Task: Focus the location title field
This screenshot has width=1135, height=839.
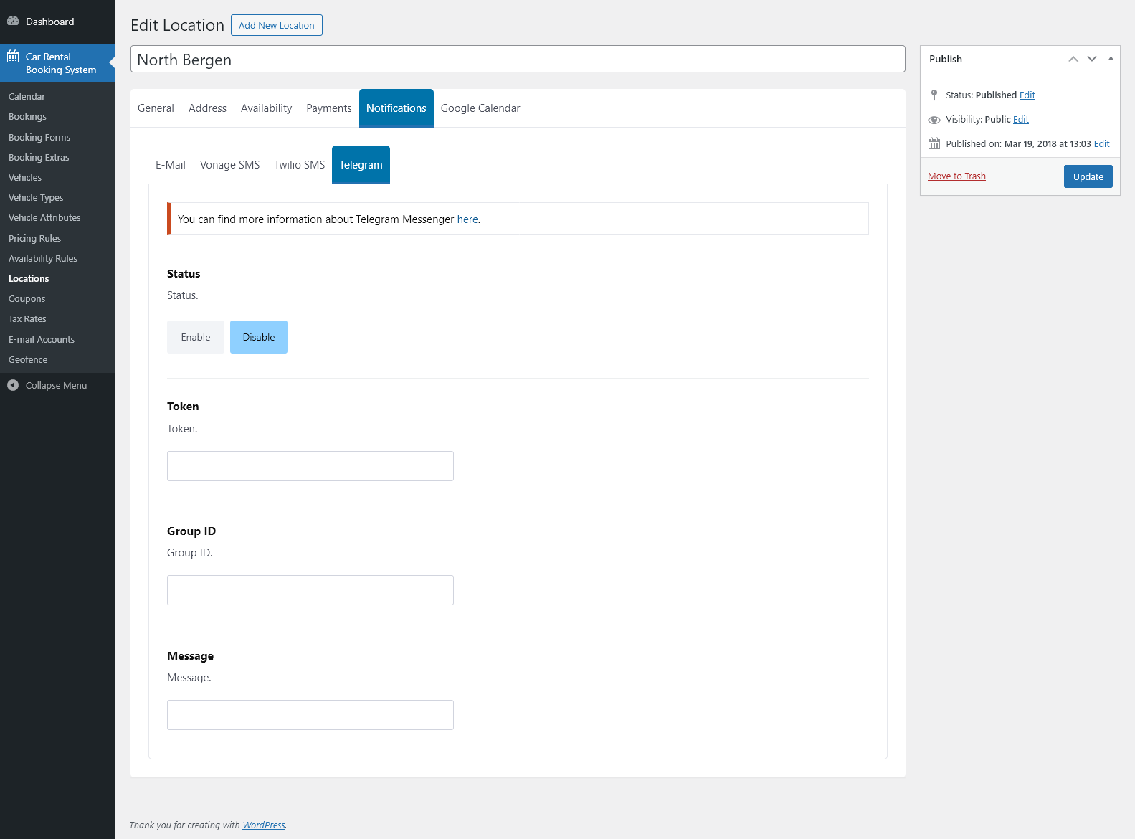Action: pyautogui.click(x=518, y=59)
